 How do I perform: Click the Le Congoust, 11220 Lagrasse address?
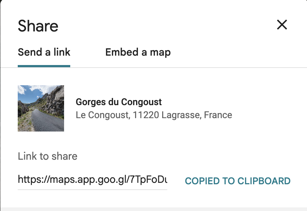point(154,115)
